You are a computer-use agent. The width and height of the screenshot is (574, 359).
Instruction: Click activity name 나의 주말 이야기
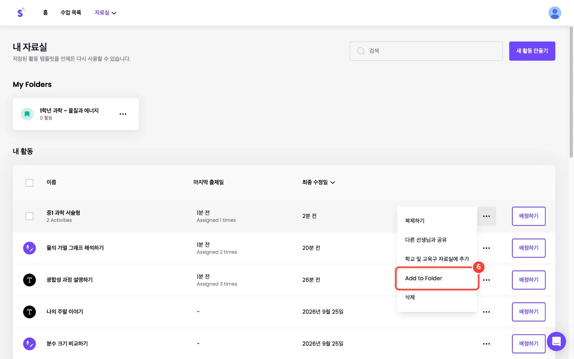[65, 312]
